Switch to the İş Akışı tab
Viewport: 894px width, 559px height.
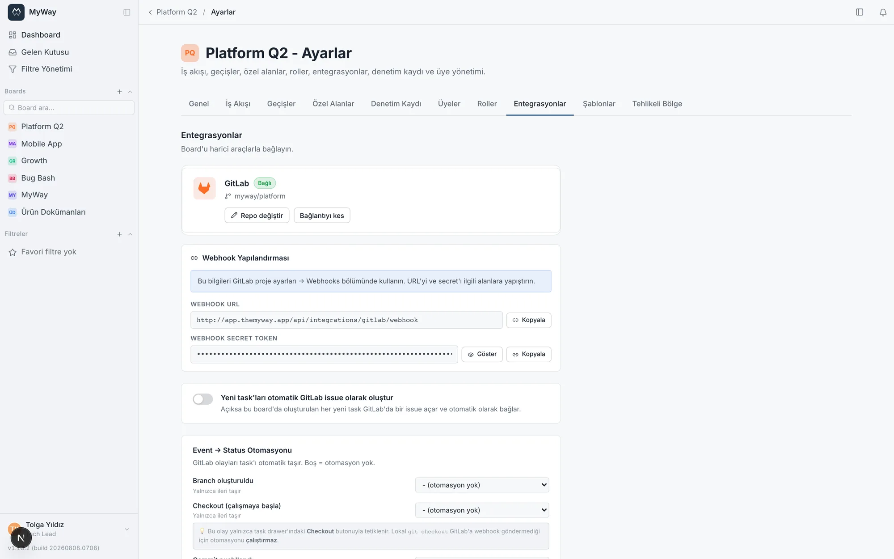238,104
